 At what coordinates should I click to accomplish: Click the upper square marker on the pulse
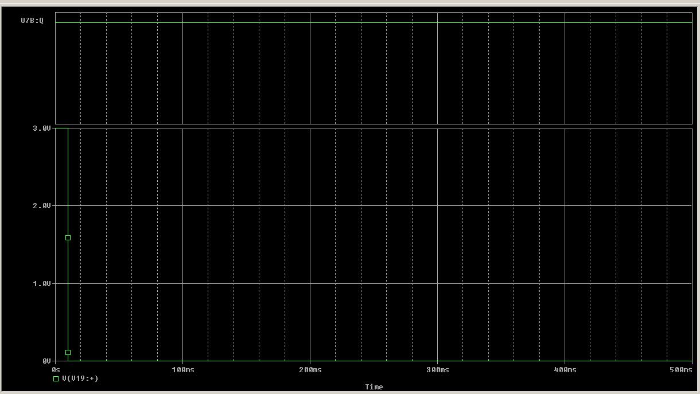click(68, 237)
